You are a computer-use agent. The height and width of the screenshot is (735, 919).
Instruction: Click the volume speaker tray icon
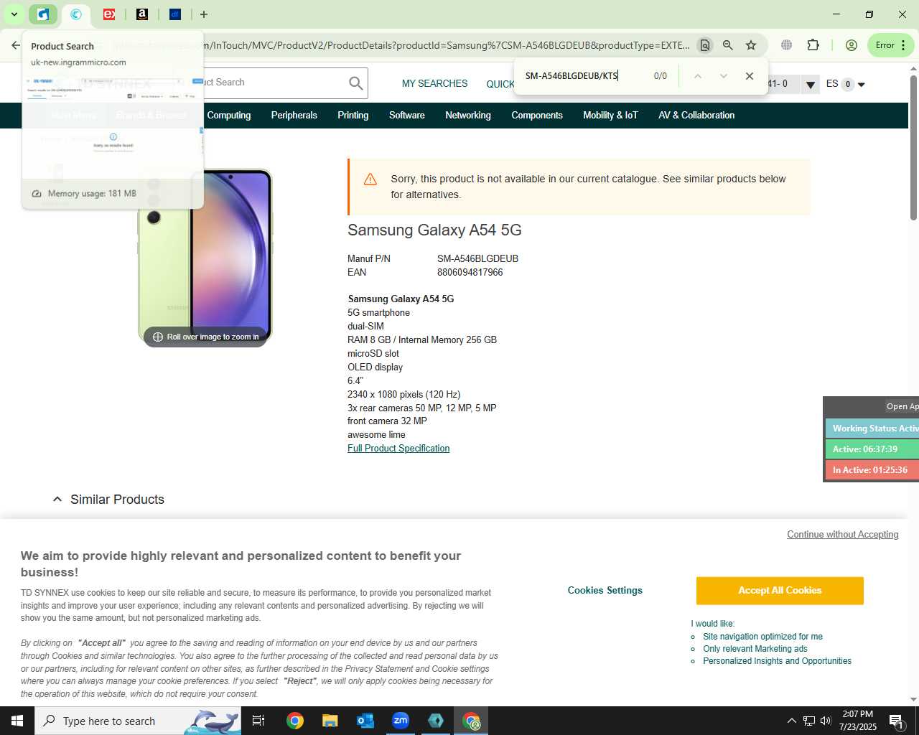click(826, 721)
